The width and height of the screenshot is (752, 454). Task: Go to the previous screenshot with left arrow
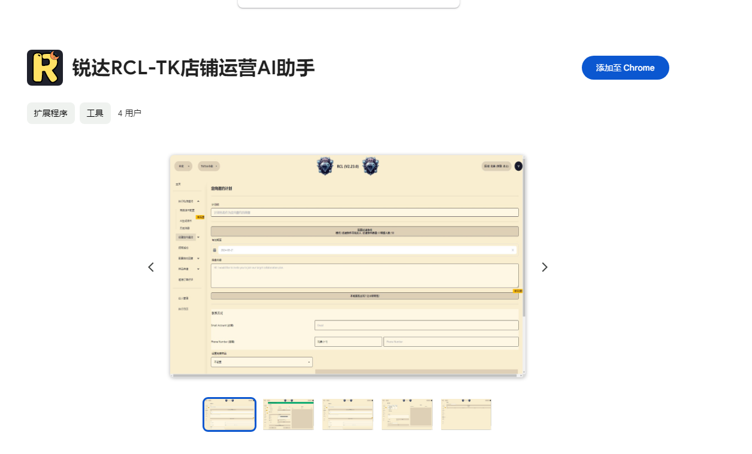[151, 267]
